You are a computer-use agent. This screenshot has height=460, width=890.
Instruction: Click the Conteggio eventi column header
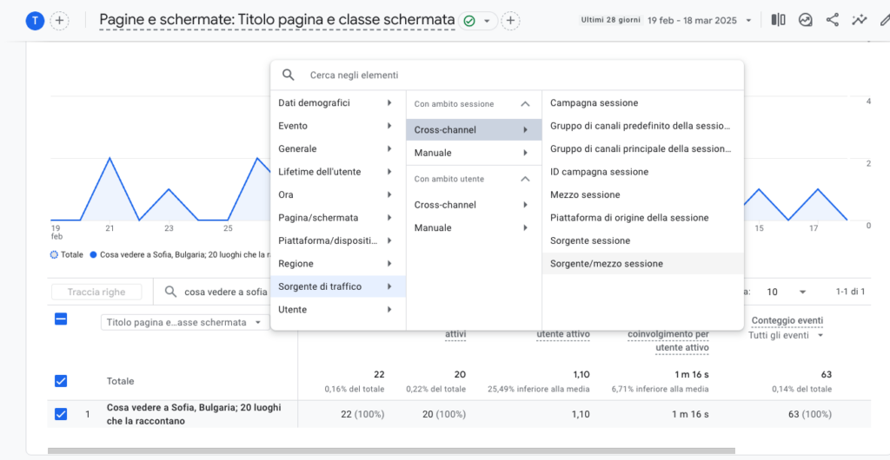(787, 320)
